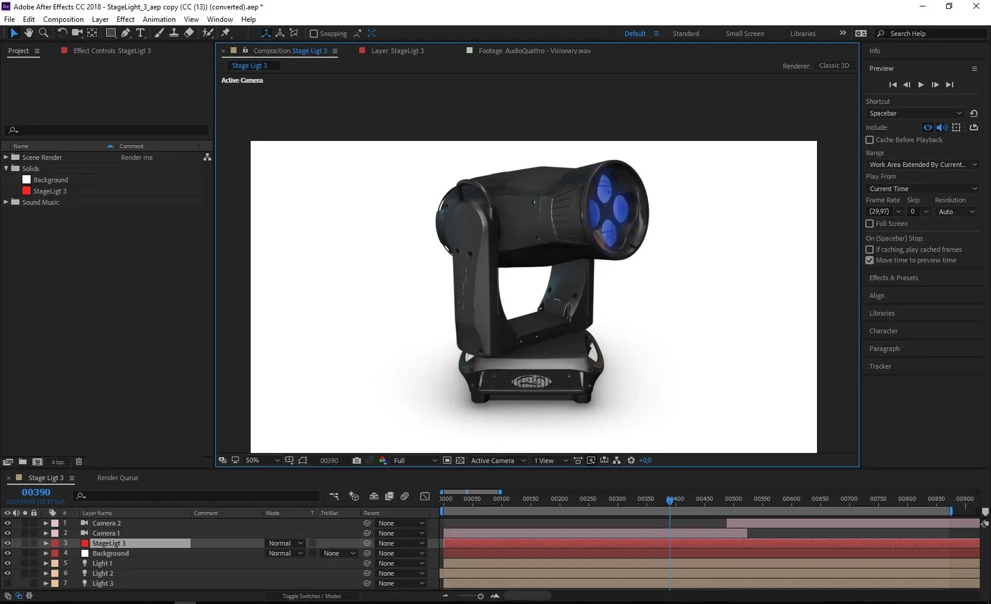This screenshot has width=991, height=604.
Task: Switch to Effect Controls StageLigt 3 tab
Action: coord(112,51)
